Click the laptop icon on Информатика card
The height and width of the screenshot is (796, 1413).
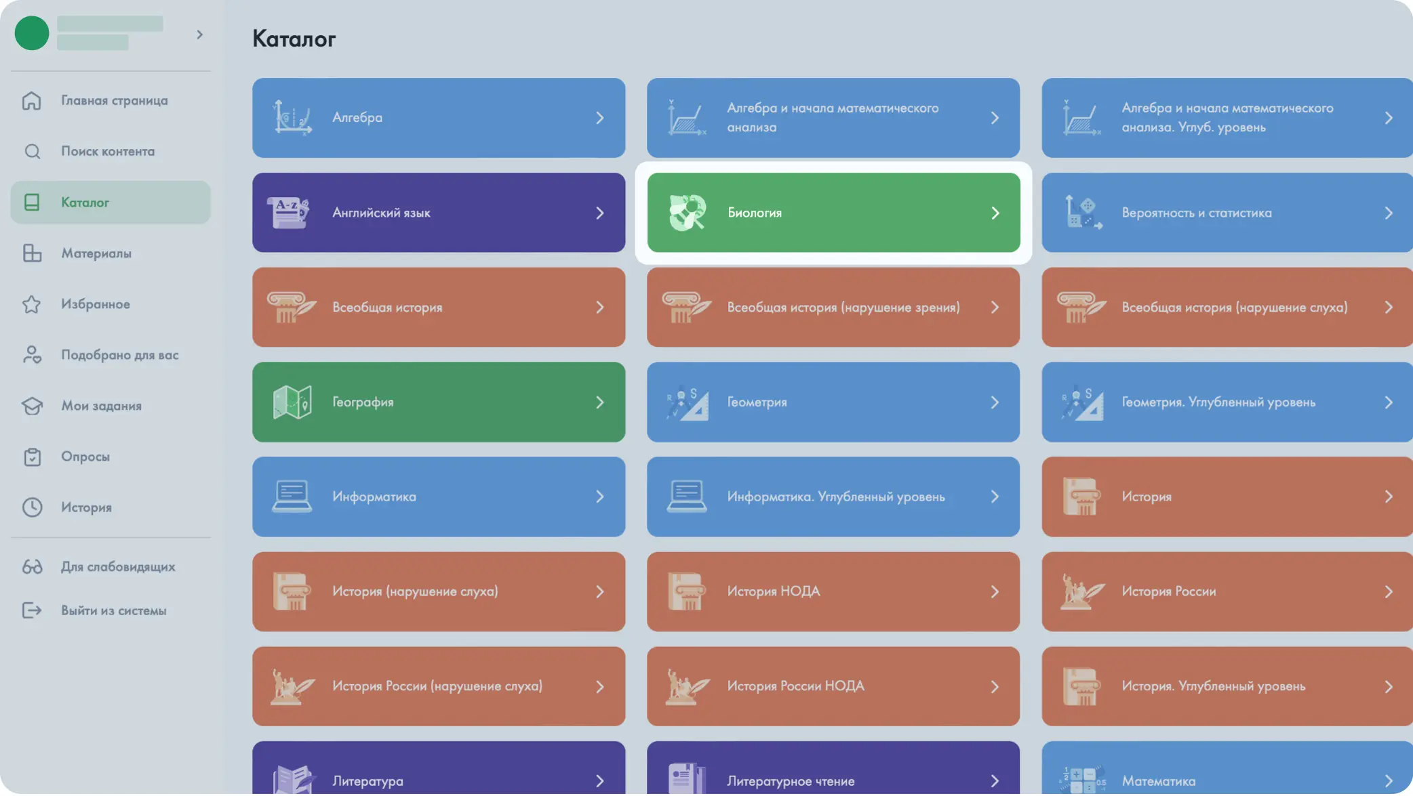(292, 497)
